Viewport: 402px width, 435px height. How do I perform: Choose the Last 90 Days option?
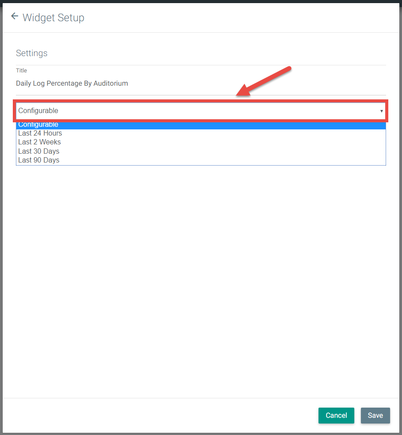click(39, 160)
